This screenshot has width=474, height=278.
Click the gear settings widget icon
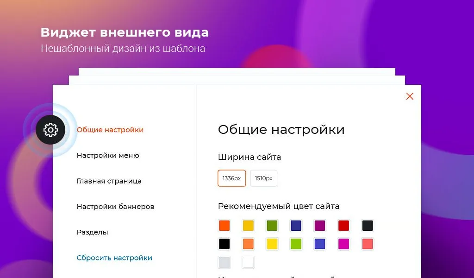click(50, 130)
